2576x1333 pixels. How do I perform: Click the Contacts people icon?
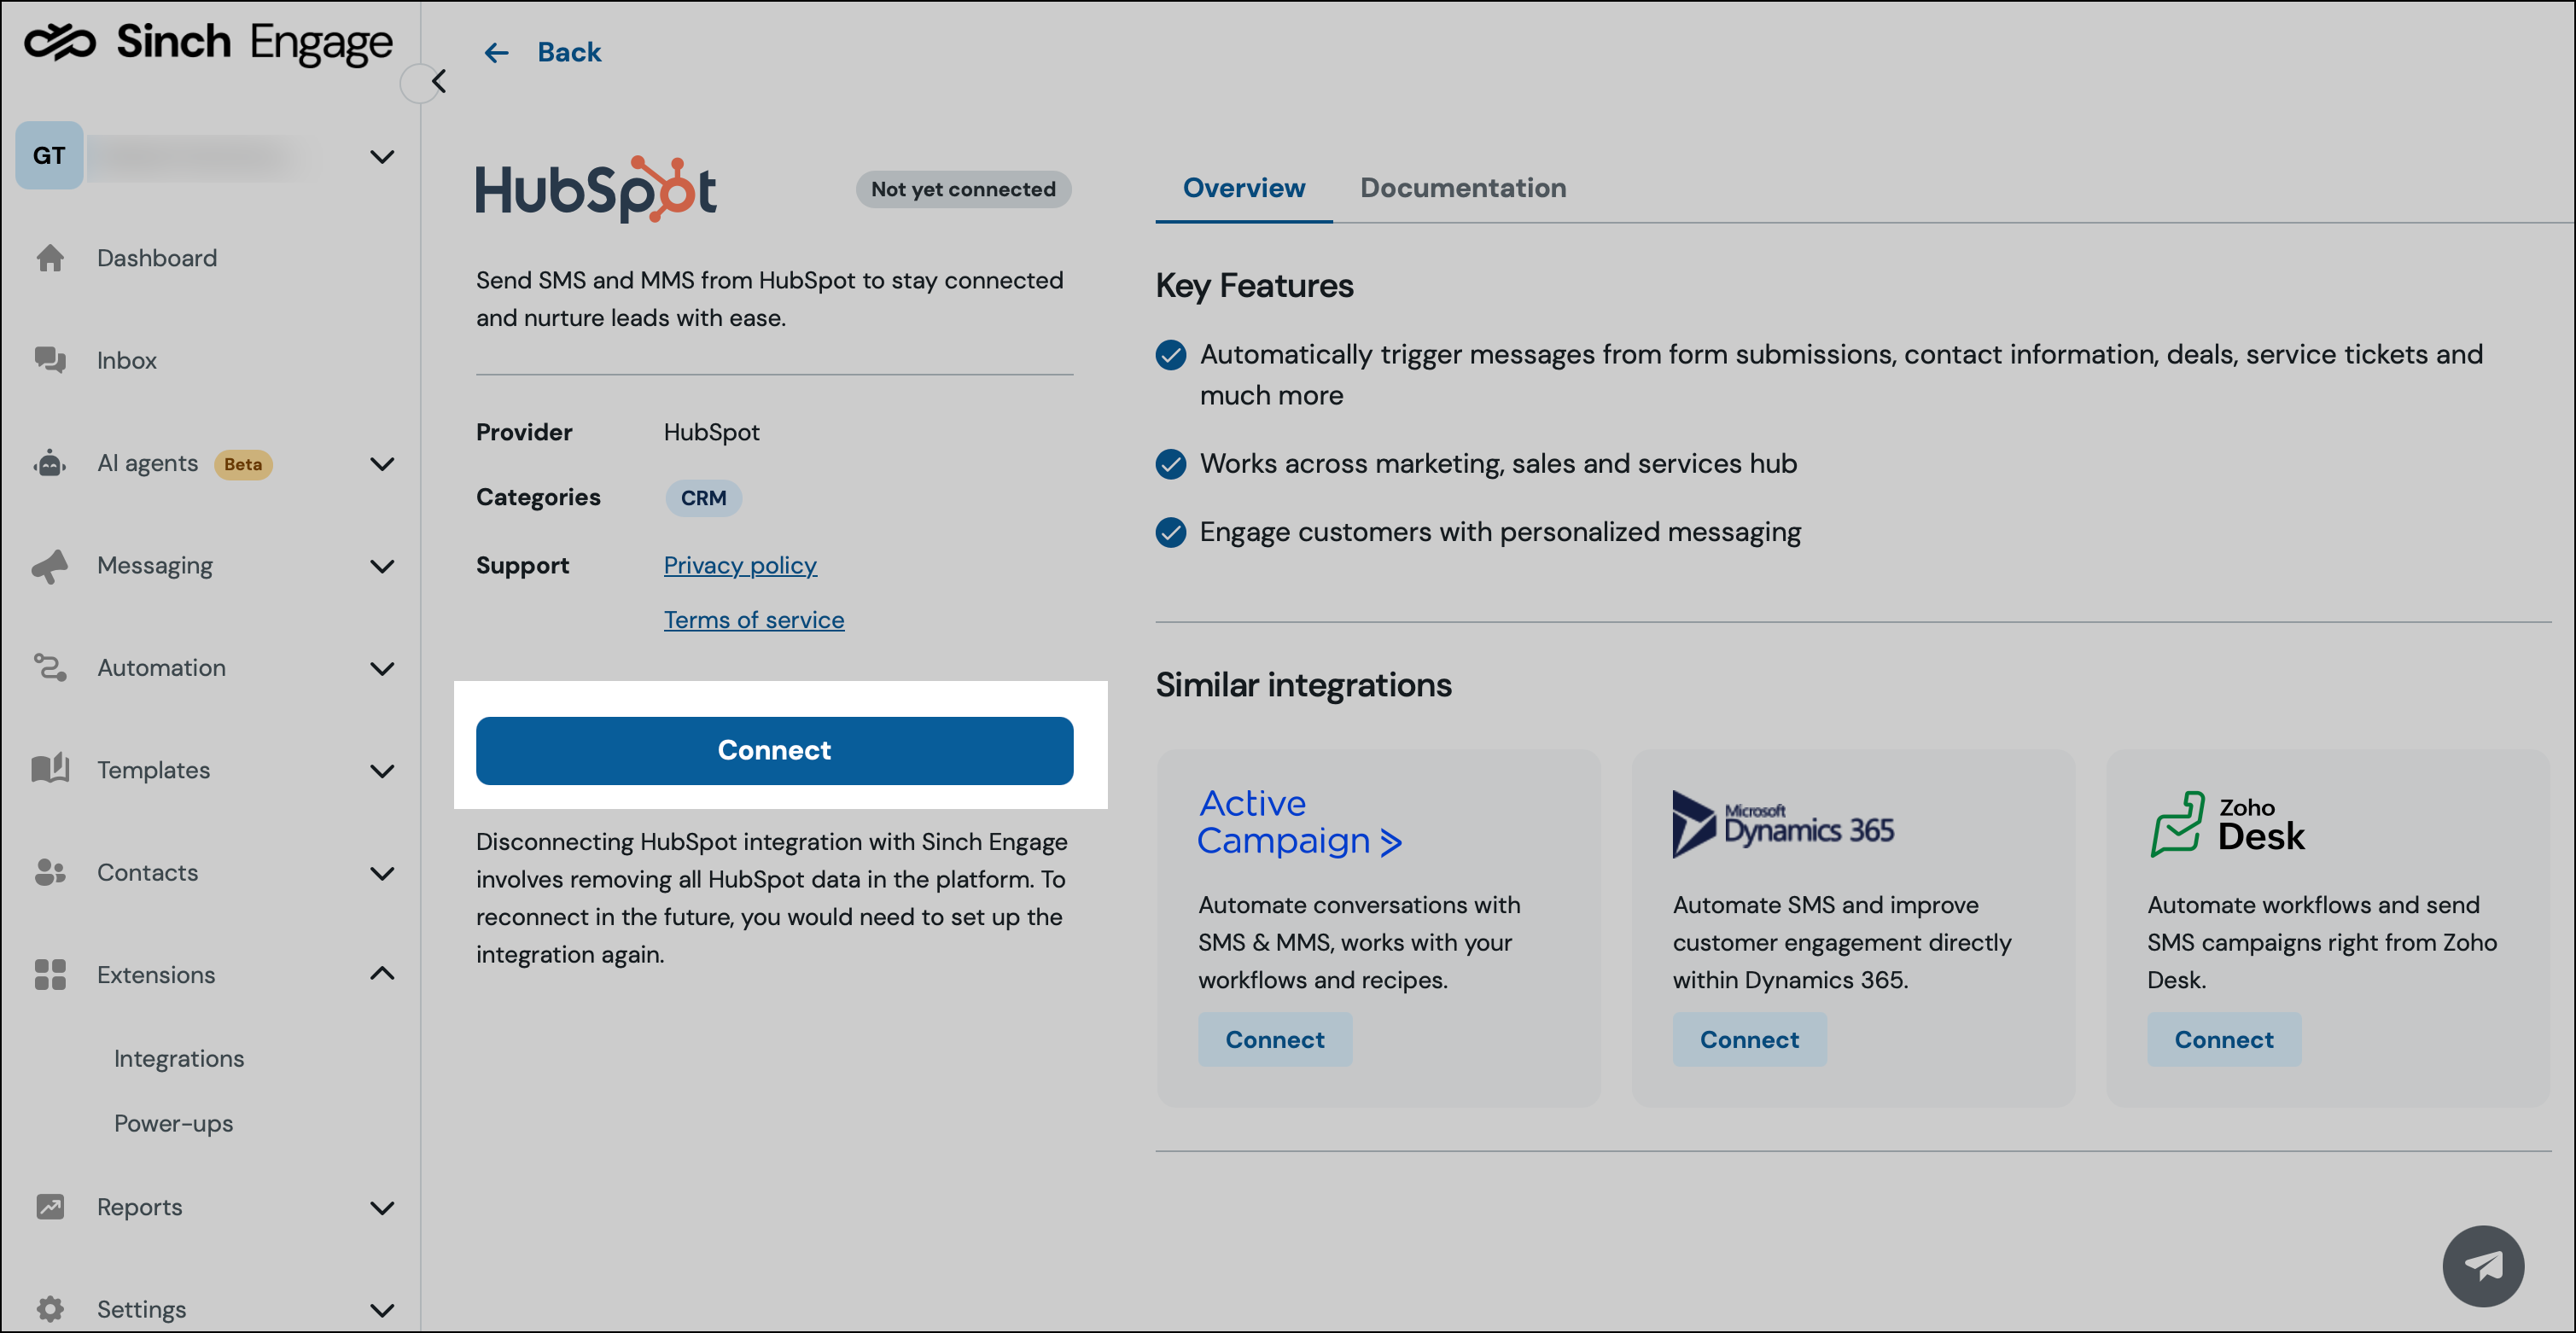[50, 872]
